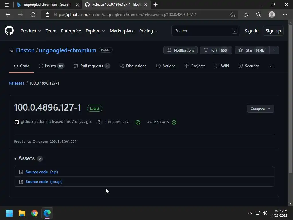Click the site lock icon in address bar
This screenshot has width=293, height=220.
(47, 15)
